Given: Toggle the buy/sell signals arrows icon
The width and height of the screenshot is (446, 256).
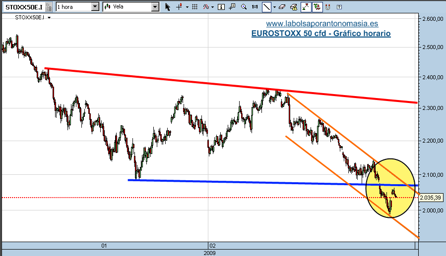Looking at the screenshot, I should click(317, 7).
